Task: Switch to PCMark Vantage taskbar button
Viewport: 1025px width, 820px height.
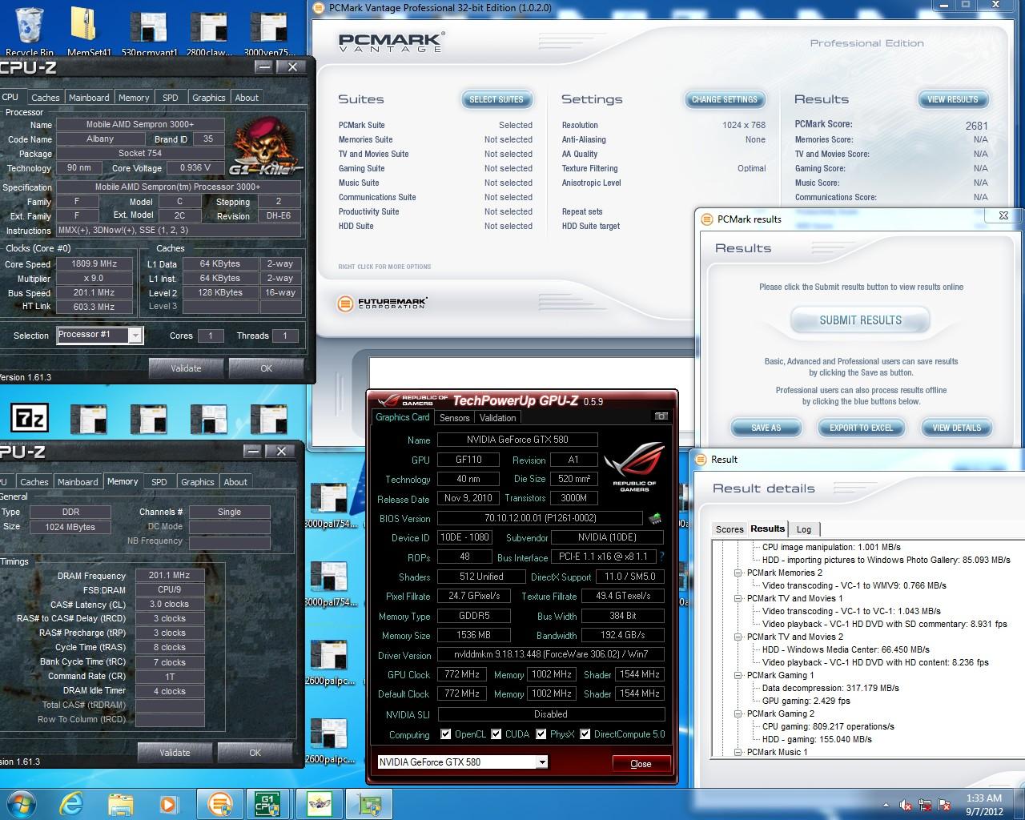Action: pyautogui.click(x=219, y=804)
